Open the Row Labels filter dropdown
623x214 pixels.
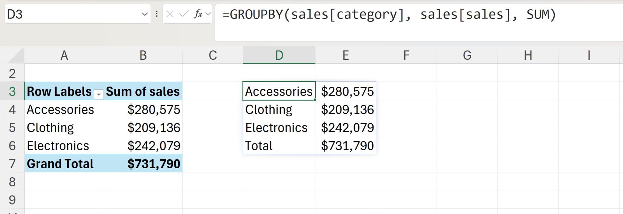click(99, 95)
